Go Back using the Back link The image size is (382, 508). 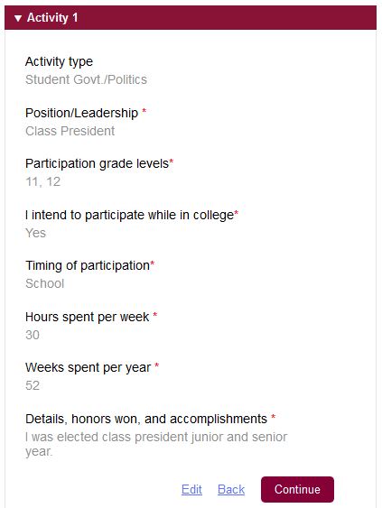[231, 489]
